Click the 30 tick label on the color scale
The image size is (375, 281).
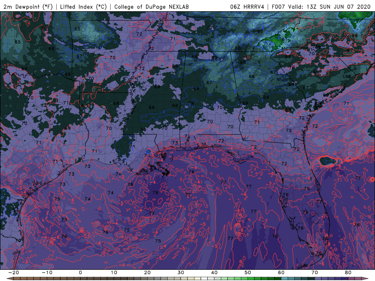[181, 273]
